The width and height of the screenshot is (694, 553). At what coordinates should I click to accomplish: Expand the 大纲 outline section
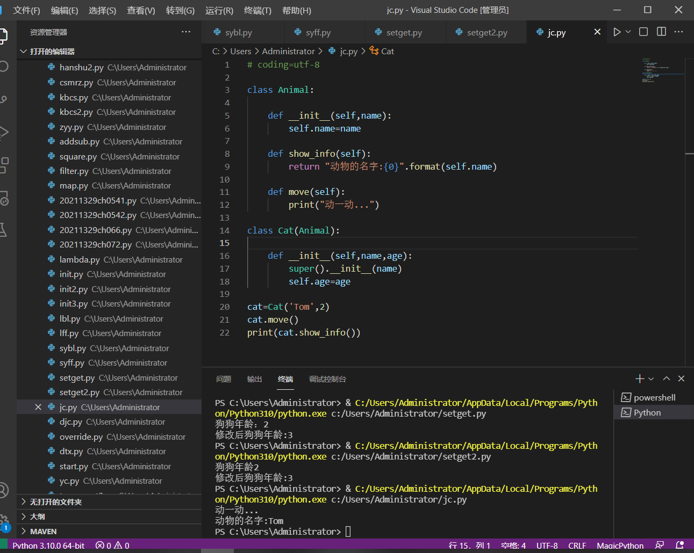[x=37, y=516]
